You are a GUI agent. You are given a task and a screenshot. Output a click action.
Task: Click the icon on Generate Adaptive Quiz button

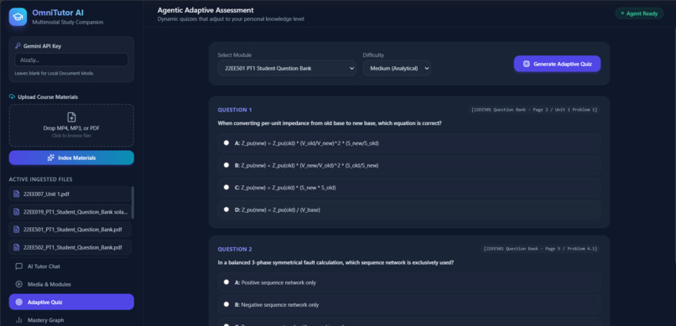[527, 64]
